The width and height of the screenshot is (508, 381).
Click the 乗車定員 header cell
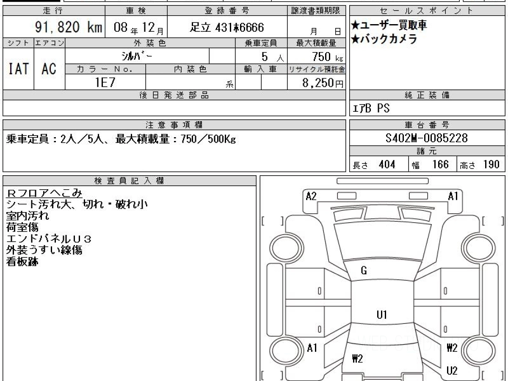pyautogui.click(x=261, y=43)
